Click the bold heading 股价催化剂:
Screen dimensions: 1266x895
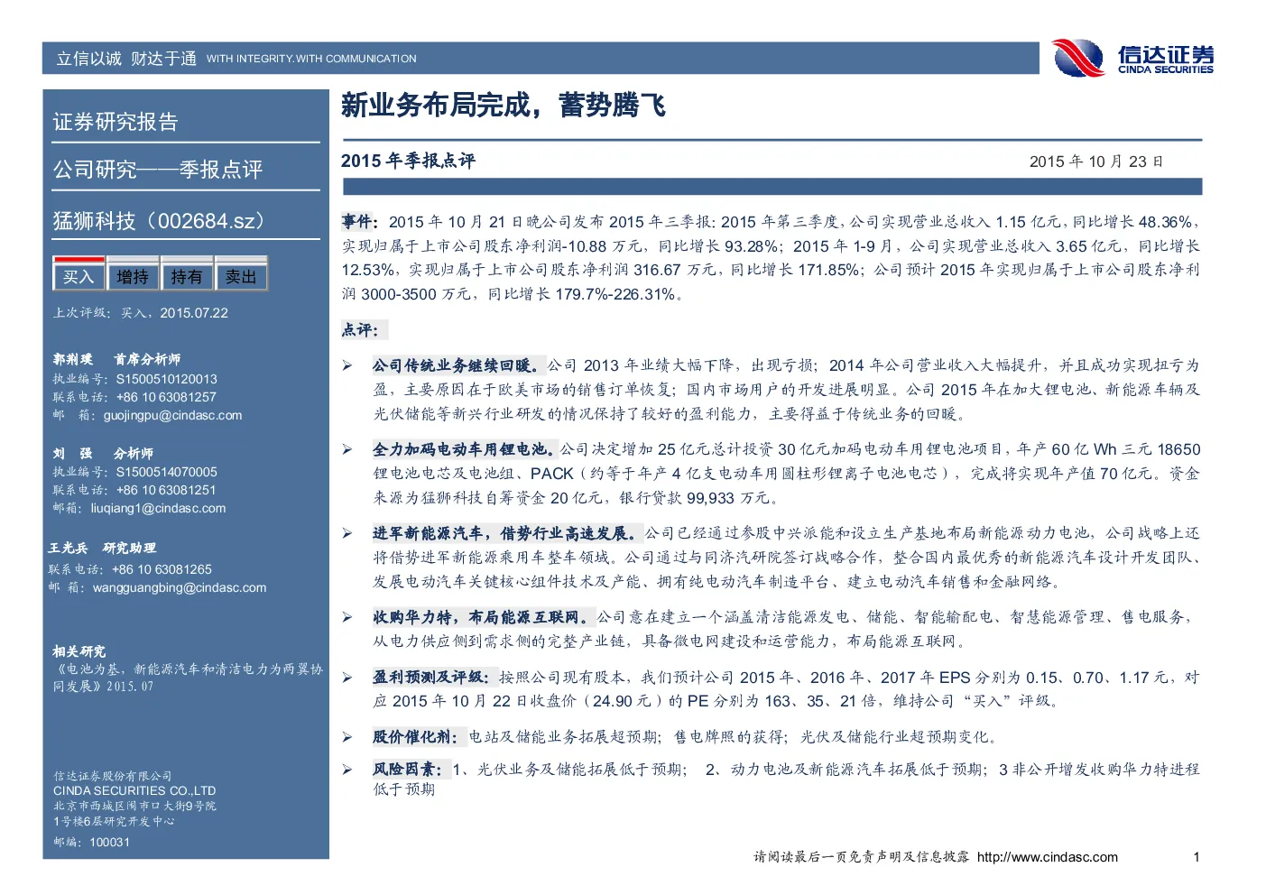[419, 737]
